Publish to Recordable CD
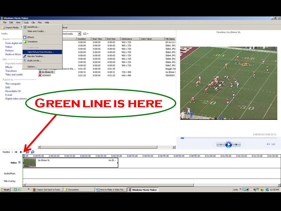The height and width of the screenshot is (211, 281). (13, 91)
